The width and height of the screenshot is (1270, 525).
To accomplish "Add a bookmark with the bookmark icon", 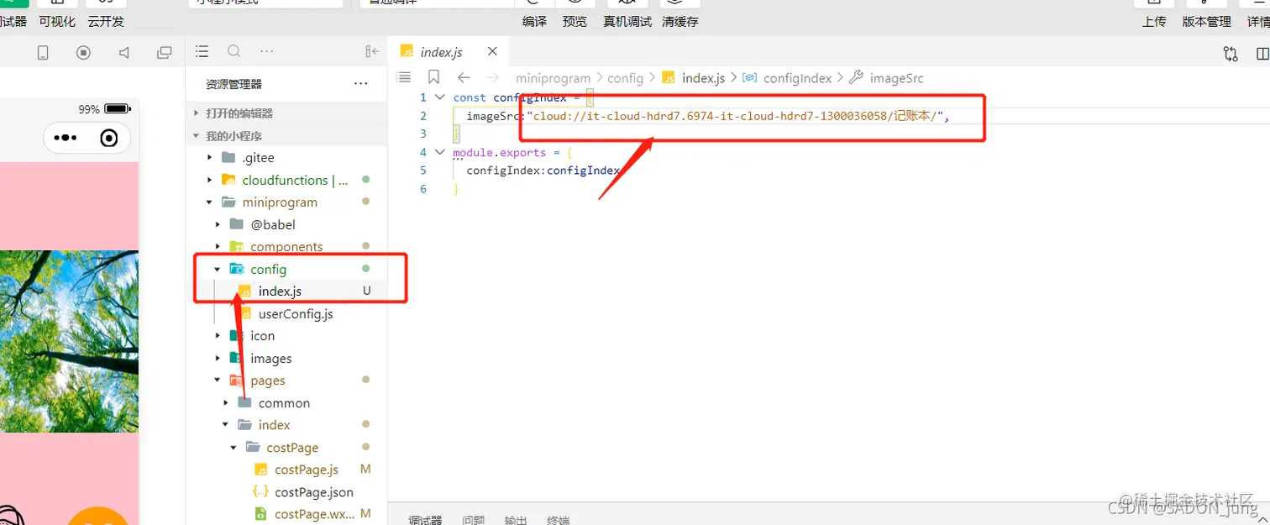I will pyautogui.click(x=433, y=77).
